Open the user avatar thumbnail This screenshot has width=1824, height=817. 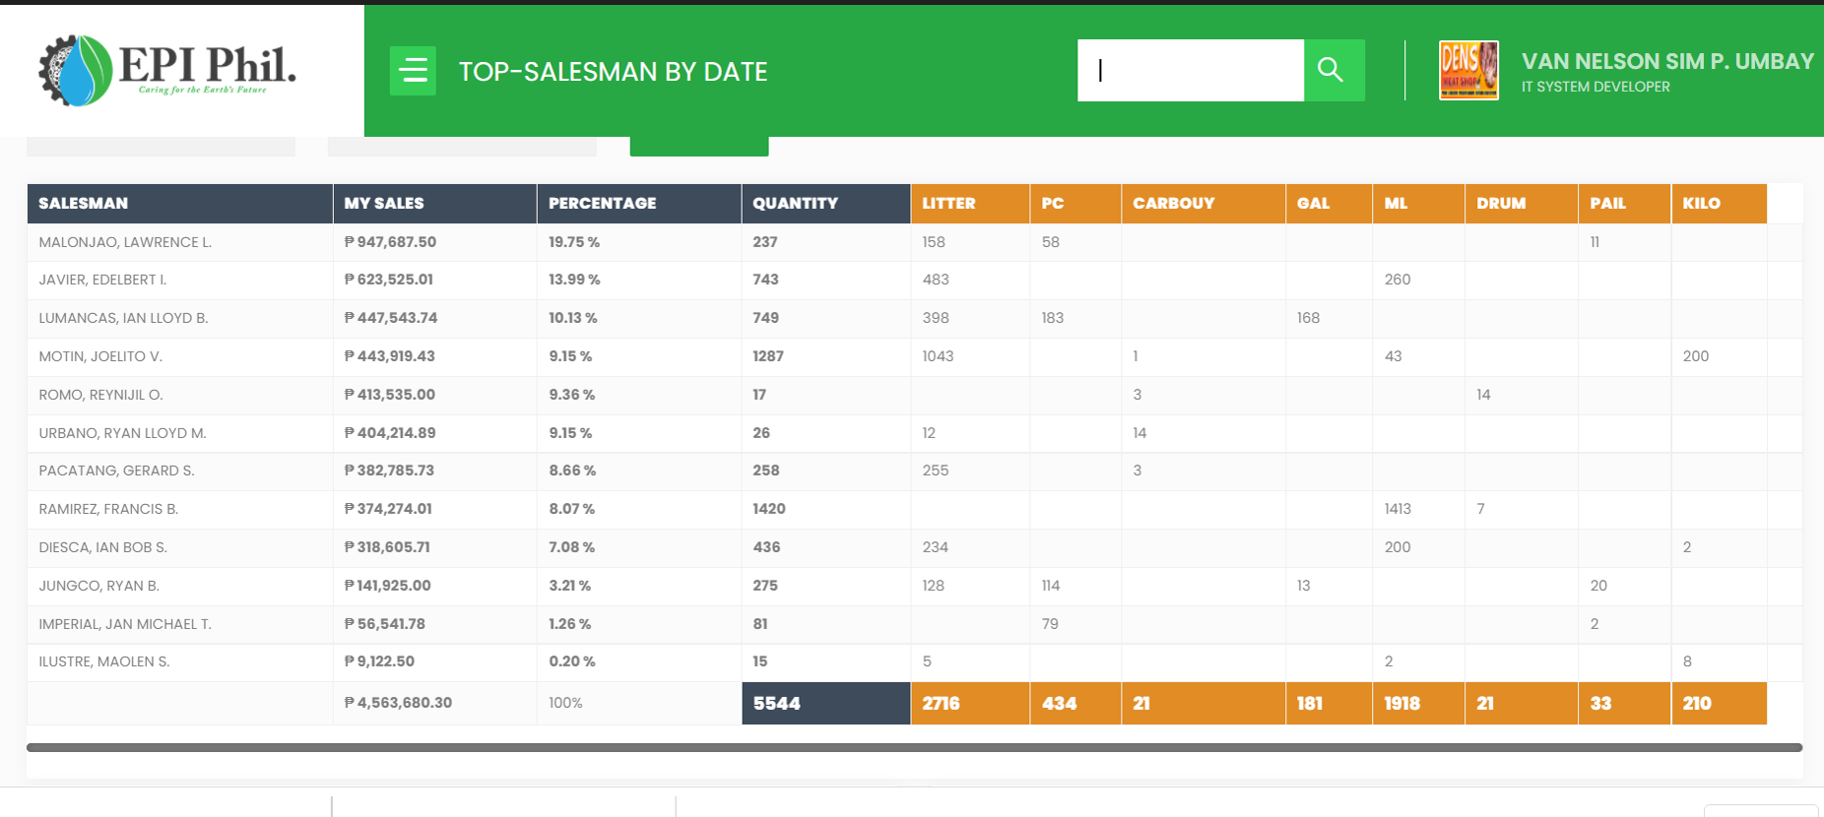(x=1468, y=70)
